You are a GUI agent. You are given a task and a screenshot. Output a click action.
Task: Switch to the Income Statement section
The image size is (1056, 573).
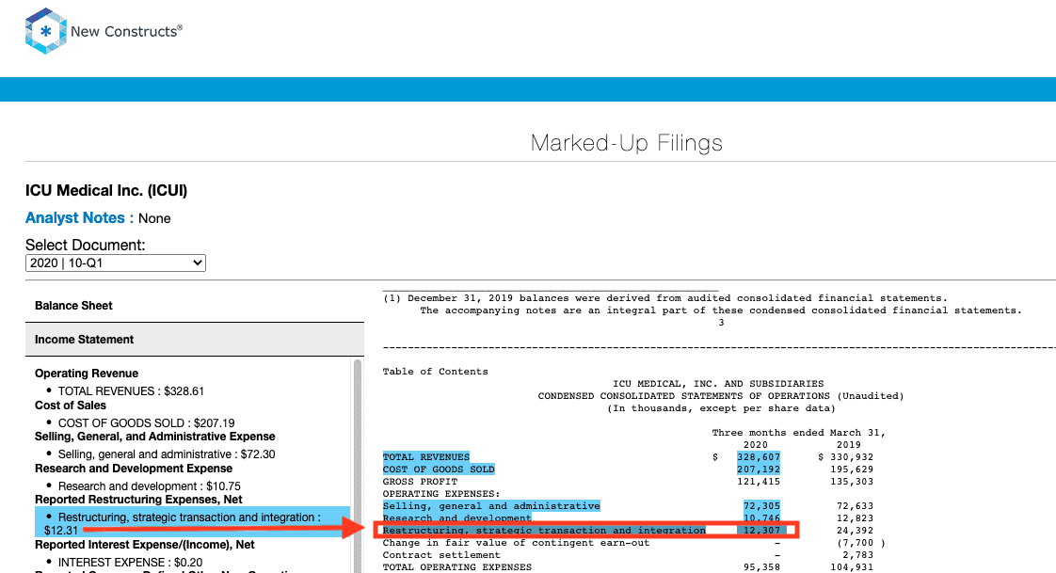pyautogui.click(x=84, y=340)
